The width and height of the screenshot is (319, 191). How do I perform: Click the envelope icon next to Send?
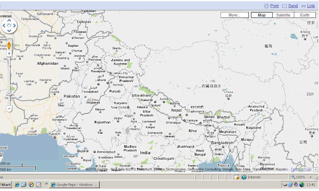coord(285,6)
